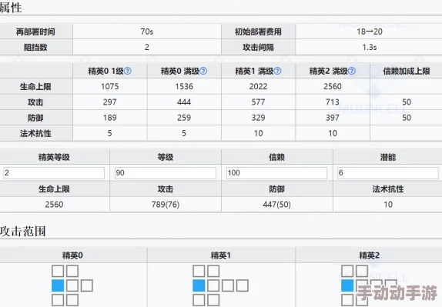This screenshot has height=307, width=442.
Task: Focus the 信赖 input showing 100
Action: tap(276, 173)
